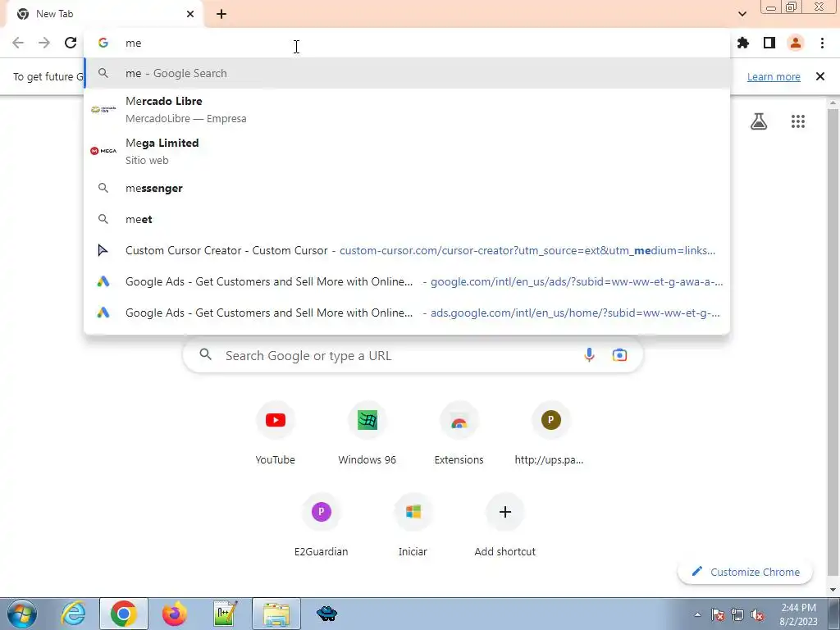Click the Action Center flag icon
This screenshot has height=630, width=840.
point(717,614)
